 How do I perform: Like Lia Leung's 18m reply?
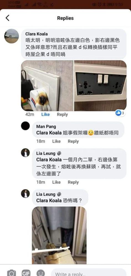[x=56, y=182]
